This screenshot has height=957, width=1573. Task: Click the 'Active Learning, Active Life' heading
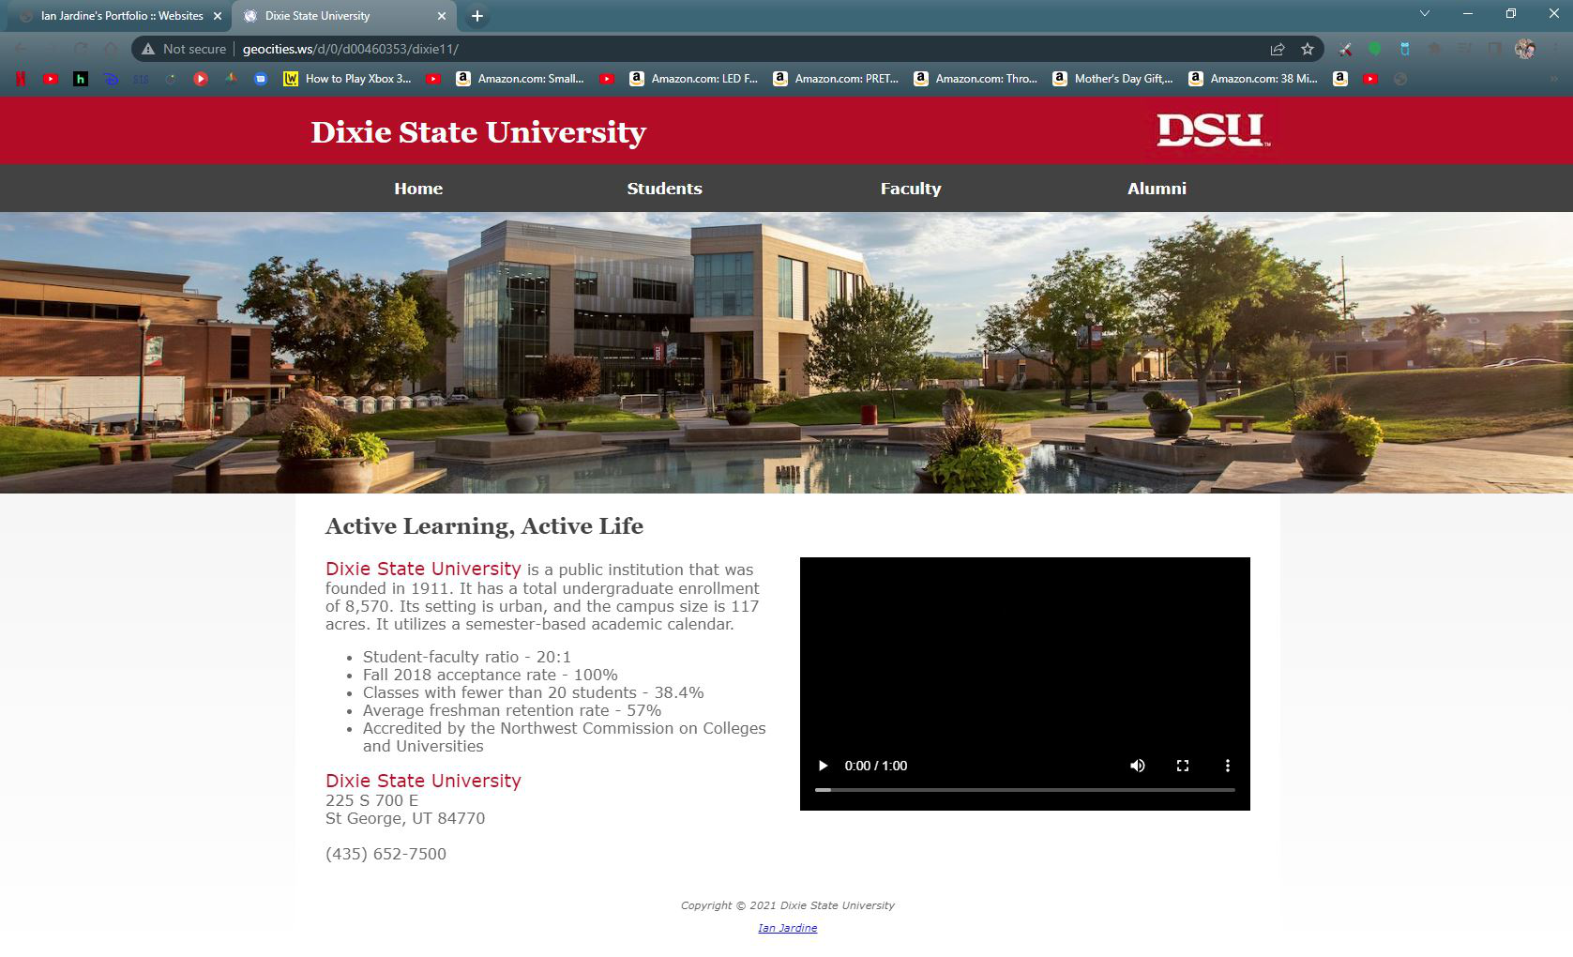pos(484,526)
